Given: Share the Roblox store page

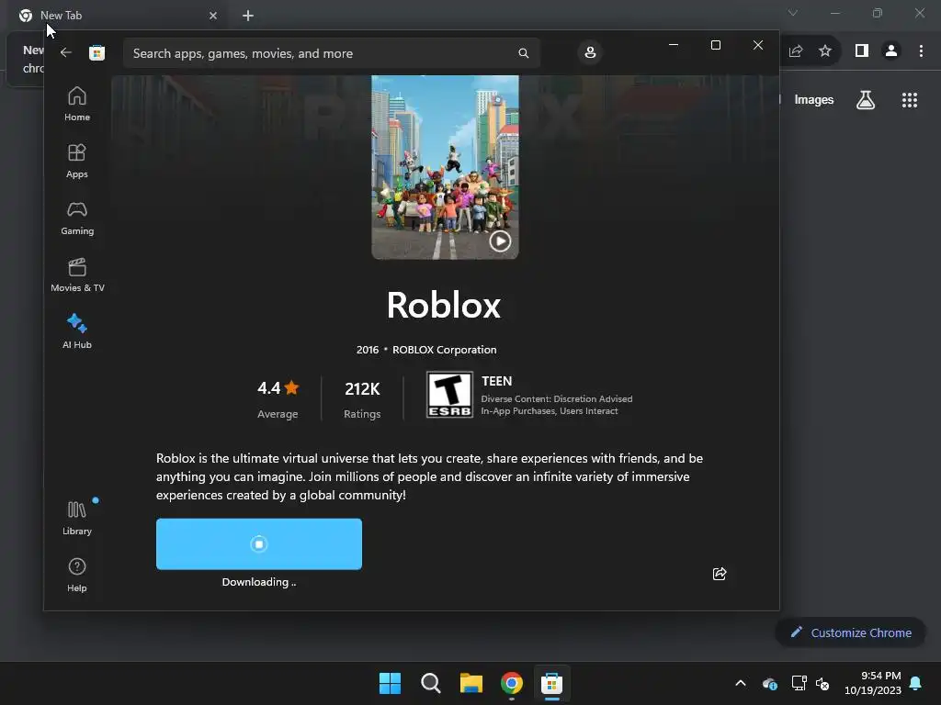Looking at the screenshot, I should coord(720,574).
